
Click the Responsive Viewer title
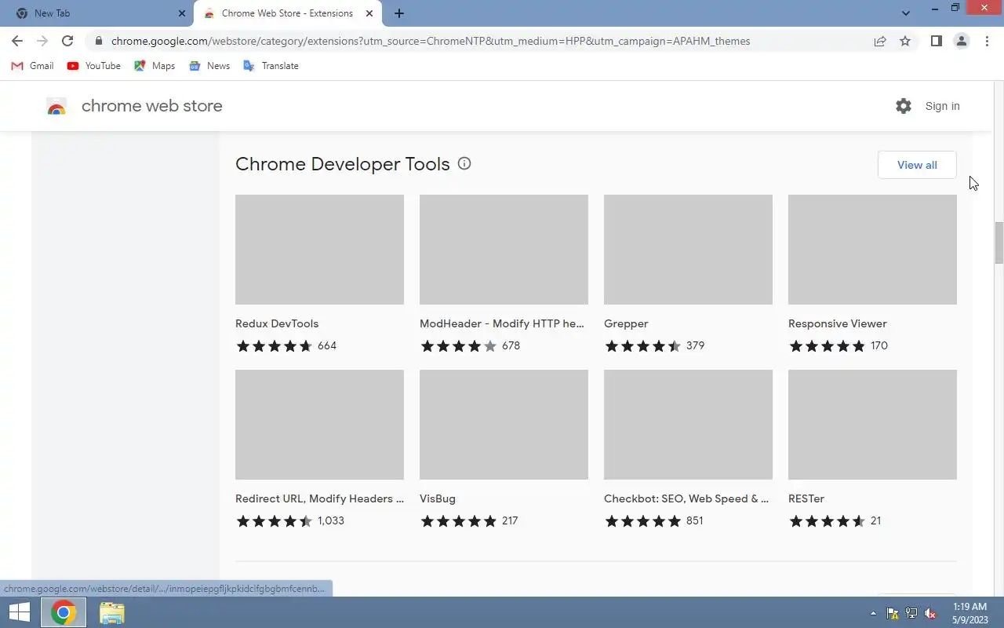click(838, 323)
